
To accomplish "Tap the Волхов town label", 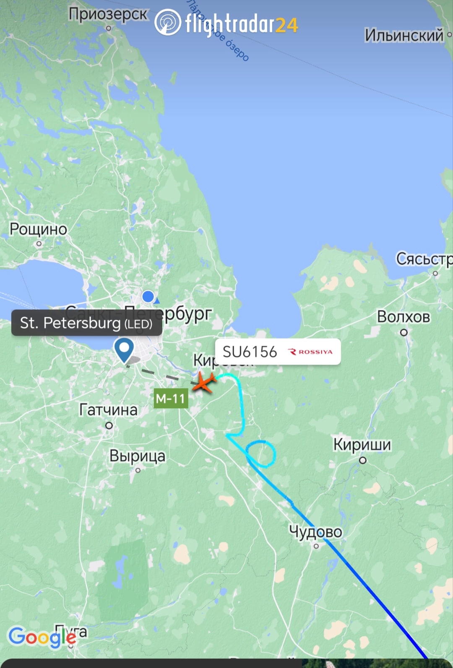I will click(x=404, y=317).
